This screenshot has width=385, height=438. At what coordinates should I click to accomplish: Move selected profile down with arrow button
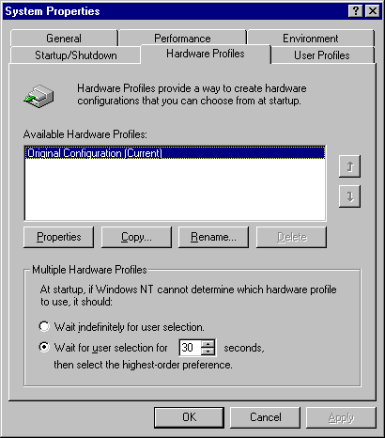pyautogui.click(x=349, y=196)
